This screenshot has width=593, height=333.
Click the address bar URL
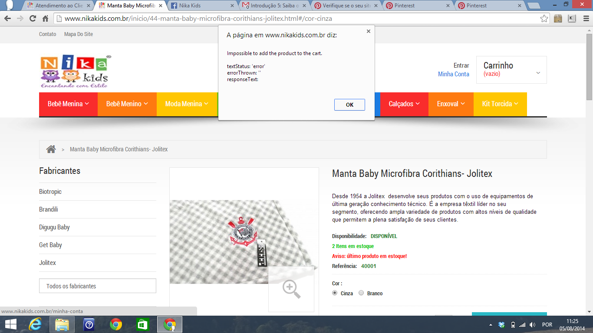(198, 19)
